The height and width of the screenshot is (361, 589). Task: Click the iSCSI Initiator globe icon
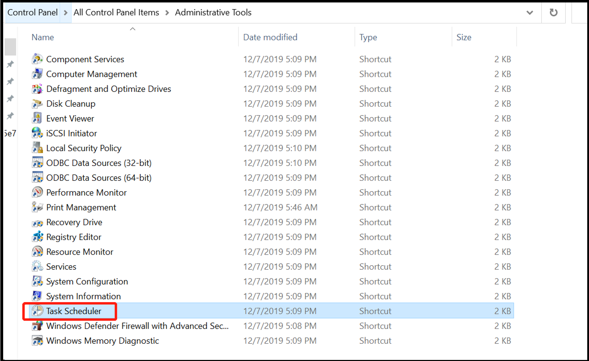(x=37, y=133)
